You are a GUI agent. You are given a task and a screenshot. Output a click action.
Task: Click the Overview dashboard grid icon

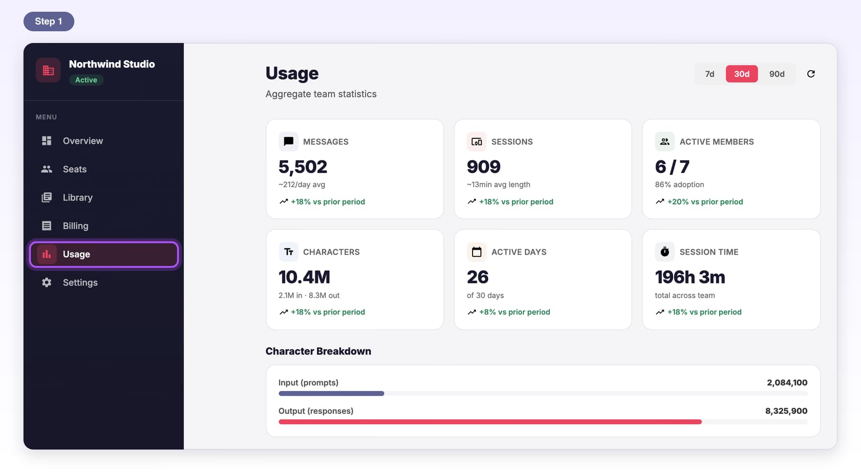46,141
